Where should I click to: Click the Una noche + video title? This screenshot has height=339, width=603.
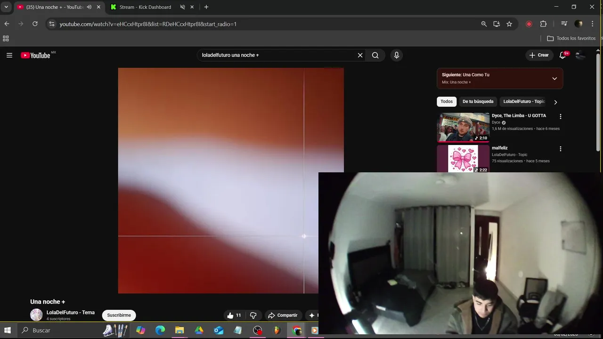pos(48,302)
